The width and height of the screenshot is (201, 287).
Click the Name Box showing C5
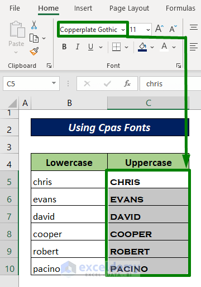(31, 84)
